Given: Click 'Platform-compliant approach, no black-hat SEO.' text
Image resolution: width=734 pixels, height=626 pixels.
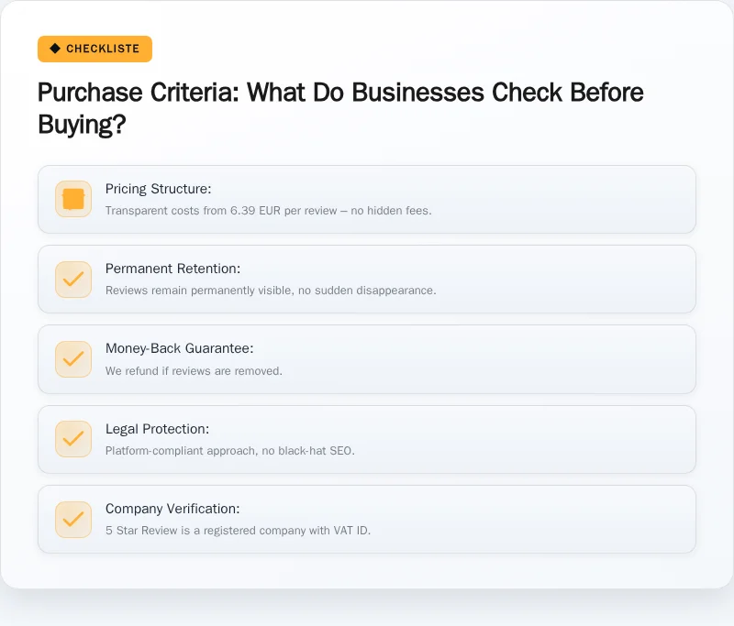Looking at the screenshot, I should pyautogui.click(x=230, y=451).
